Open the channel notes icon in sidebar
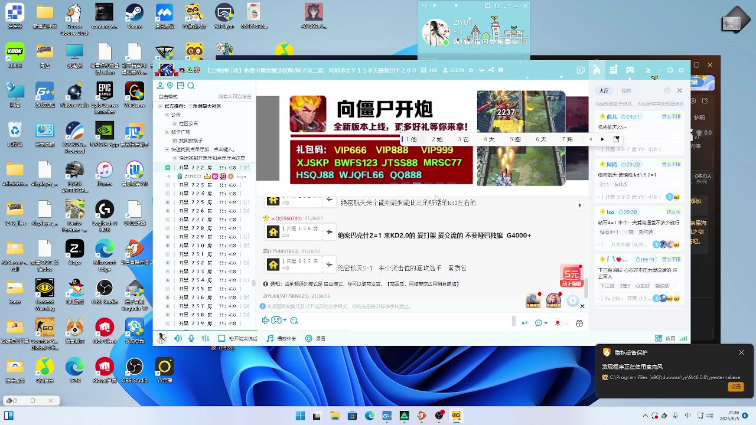 [180, 86]
